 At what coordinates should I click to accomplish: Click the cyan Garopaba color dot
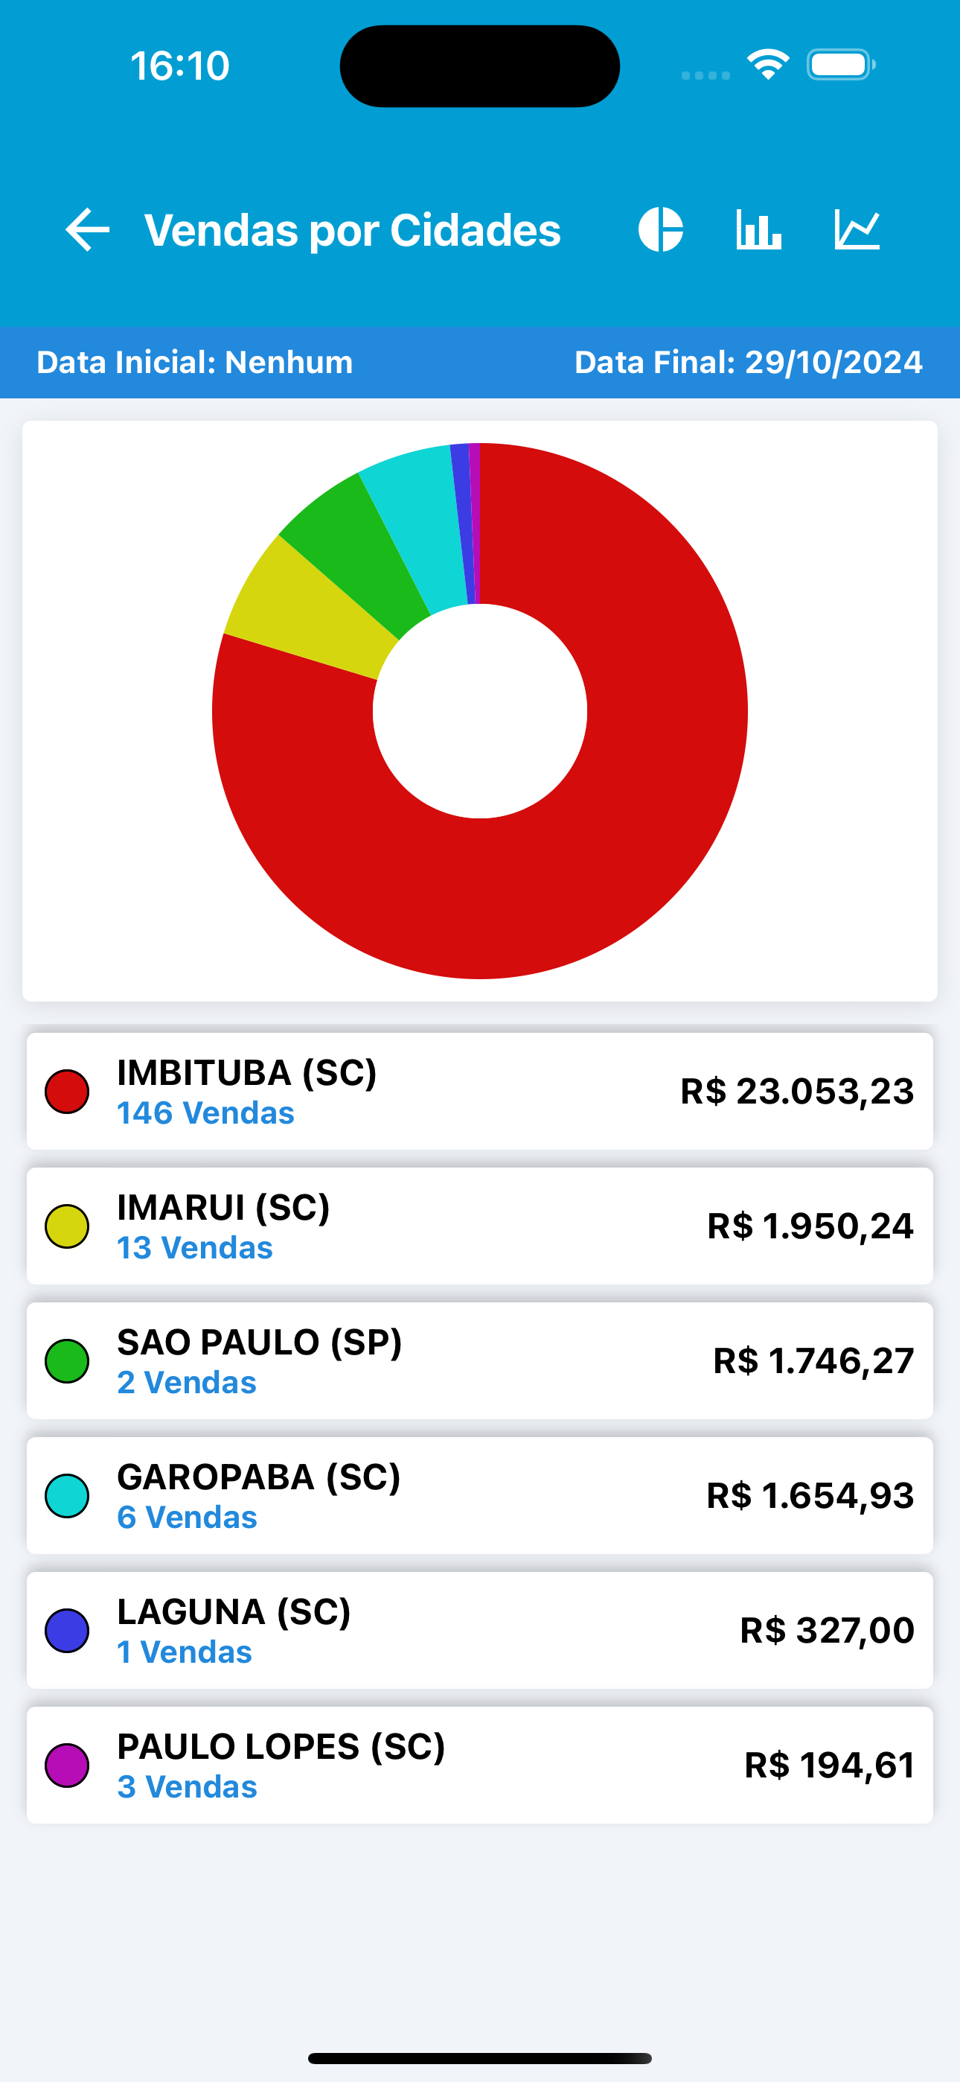67,1496
